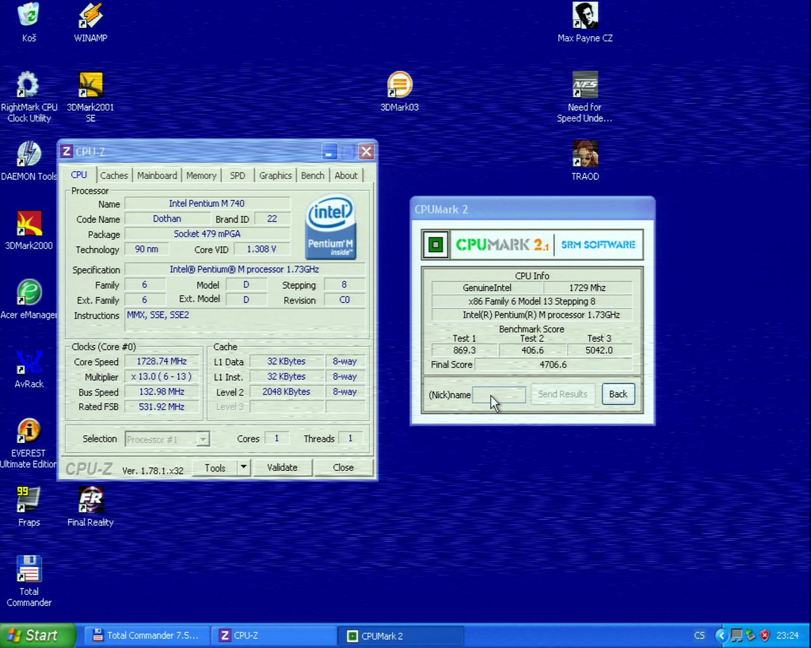Open the Mainboard tab in CPU-Z
This screenshot has width=811, height=648.
[x=157, y=175]
